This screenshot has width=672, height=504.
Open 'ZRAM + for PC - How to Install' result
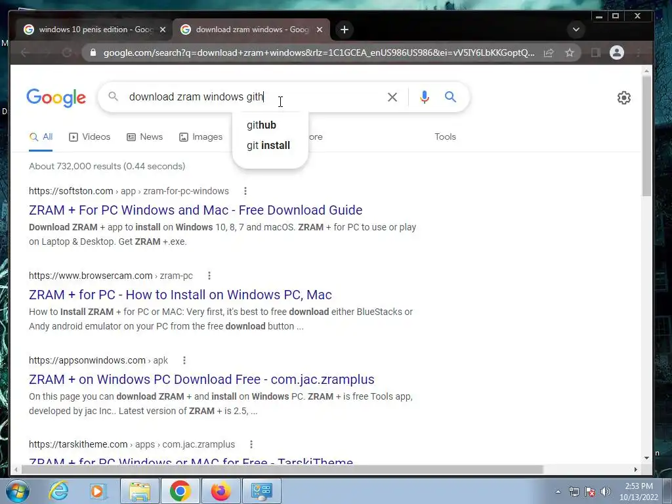pos(180,295)
